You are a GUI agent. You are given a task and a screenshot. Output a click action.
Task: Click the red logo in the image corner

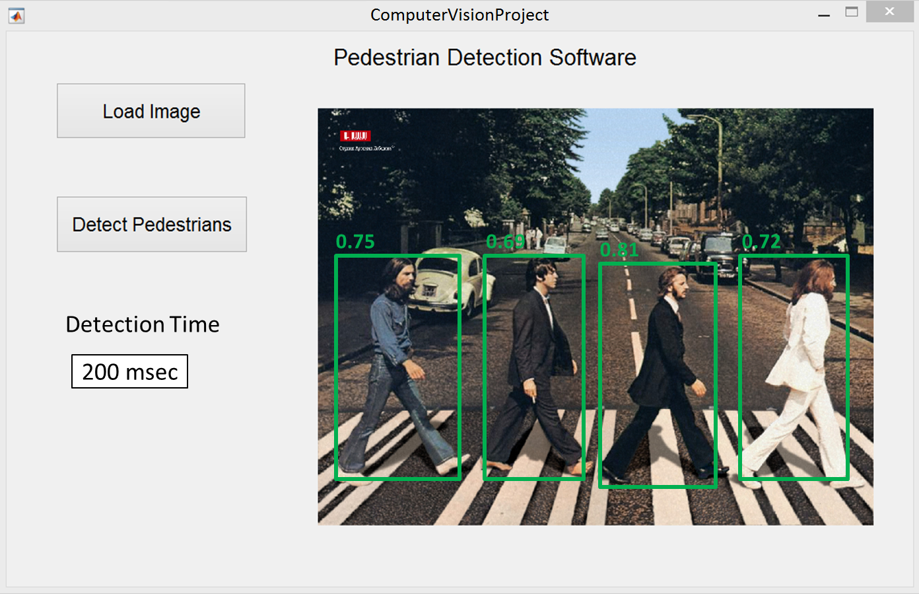point(355,136)
